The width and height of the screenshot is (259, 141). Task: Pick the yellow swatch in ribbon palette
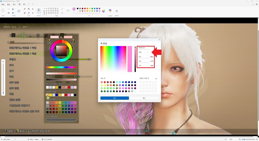click(90, 8)
